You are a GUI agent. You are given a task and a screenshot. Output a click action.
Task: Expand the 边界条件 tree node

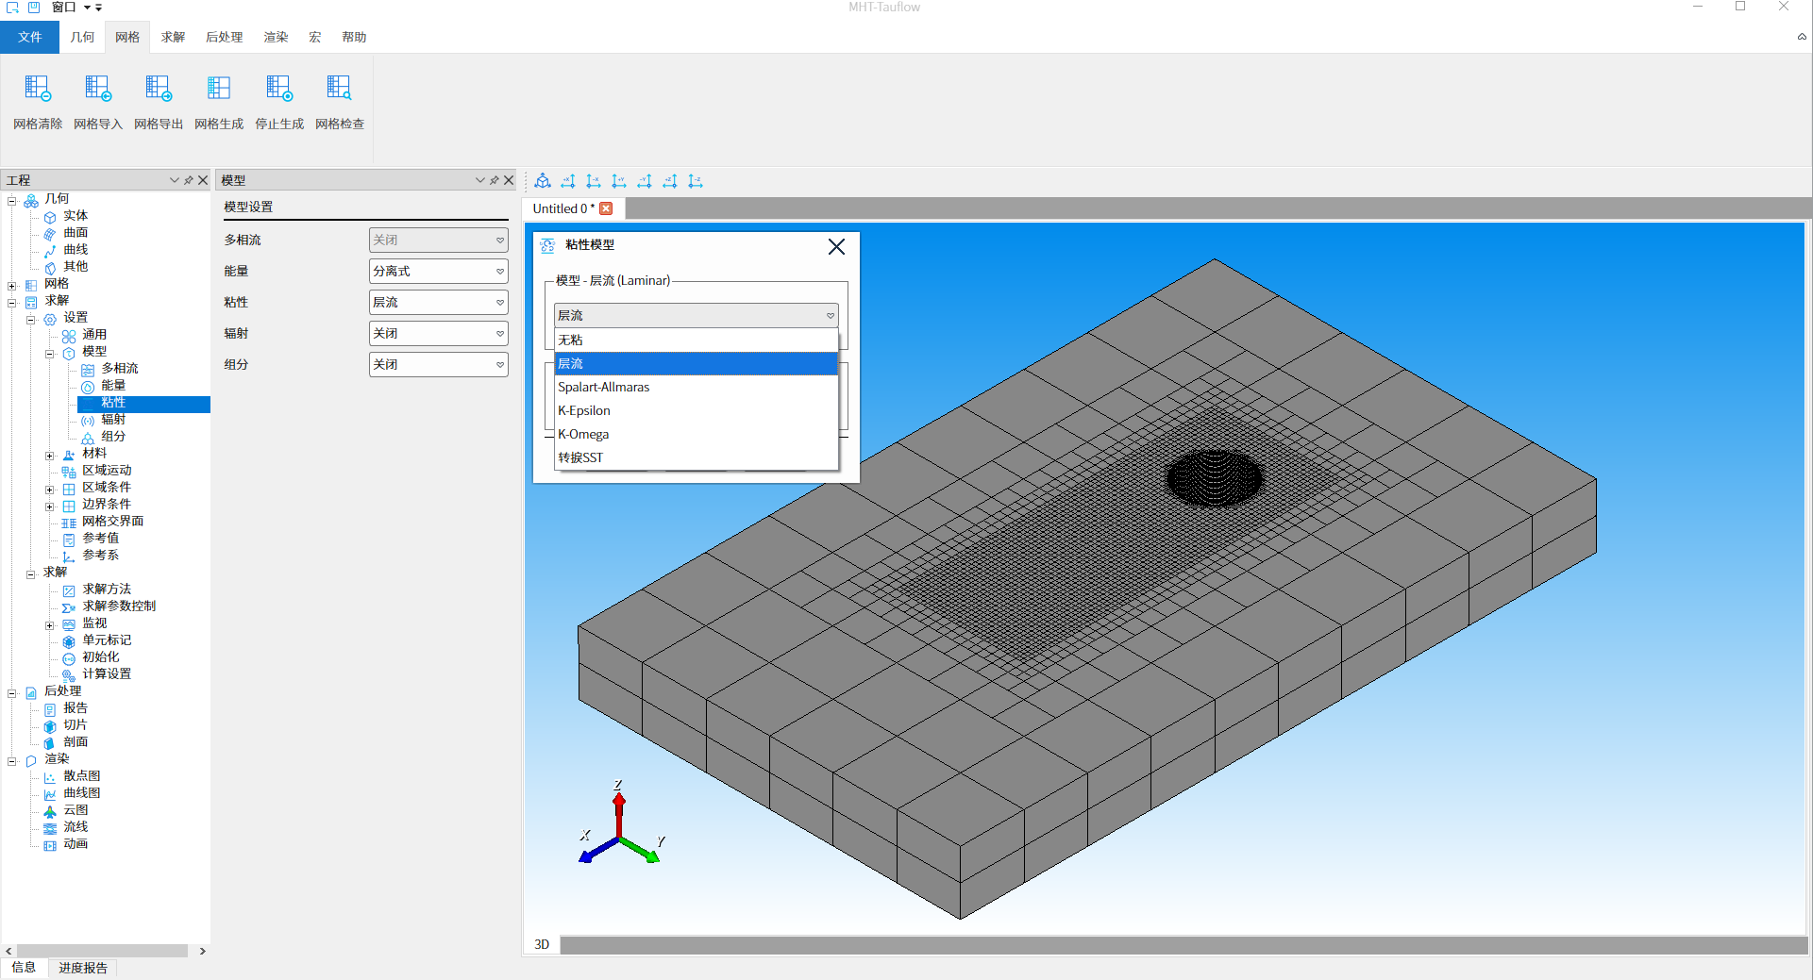point(50,507)
